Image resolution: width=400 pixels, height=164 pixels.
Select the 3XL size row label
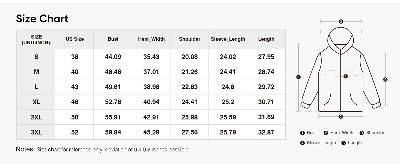tap(36, 132)
